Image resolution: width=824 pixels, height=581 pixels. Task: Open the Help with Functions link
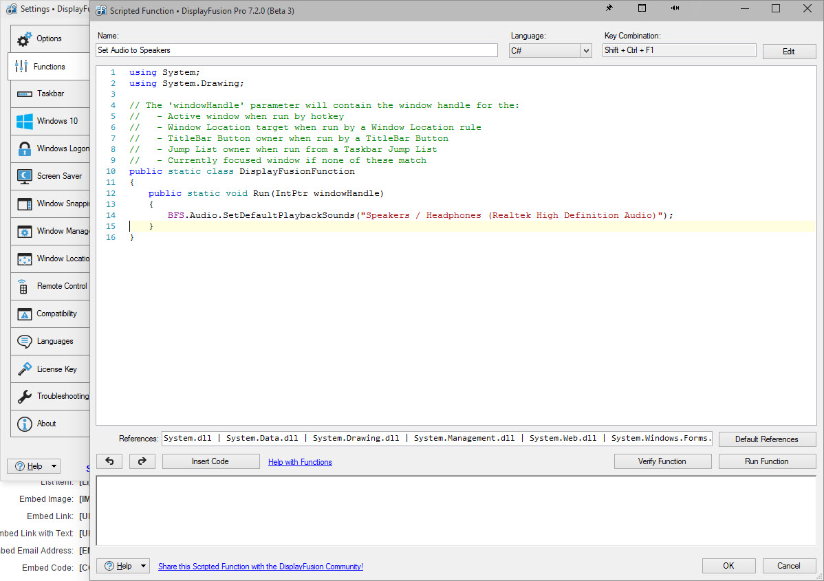coord(300,462)
